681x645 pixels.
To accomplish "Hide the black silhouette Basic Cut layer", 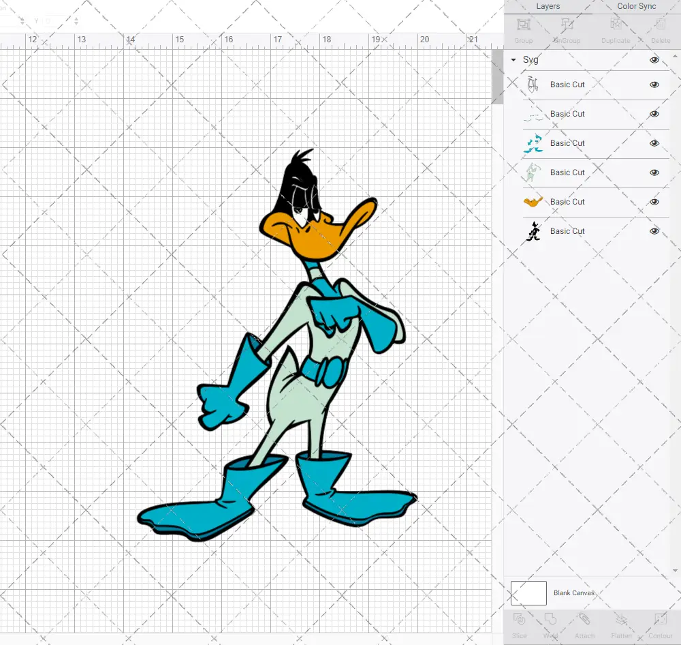I will pyautogui.click(x=654, y=231).
